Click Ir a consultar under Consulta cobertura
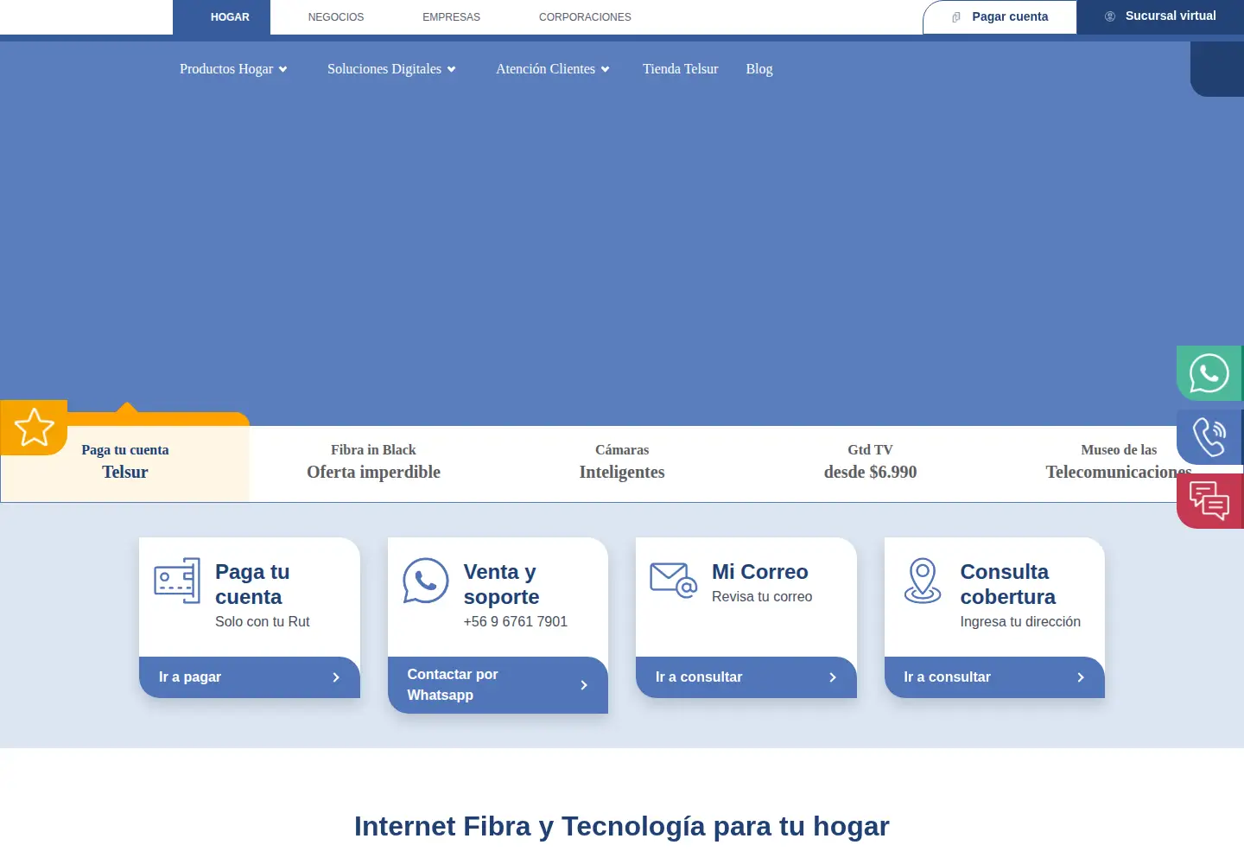The height and width of the screenshot is (864, 1244). pos(994,677)
